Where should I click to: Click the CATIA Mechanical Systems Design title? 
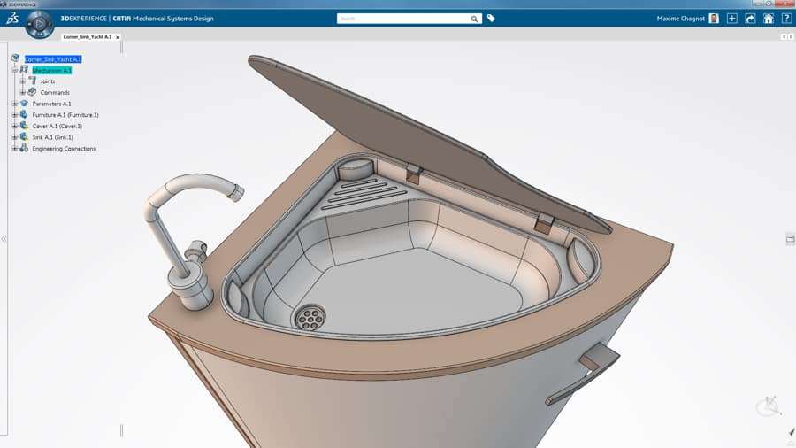pyautogui.click(x=163, y=19)
